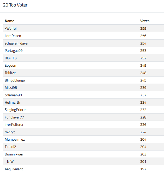Select Epyoon in the voter table
Image resolution: width=164 pixels, height=175 pixels.
10,65
